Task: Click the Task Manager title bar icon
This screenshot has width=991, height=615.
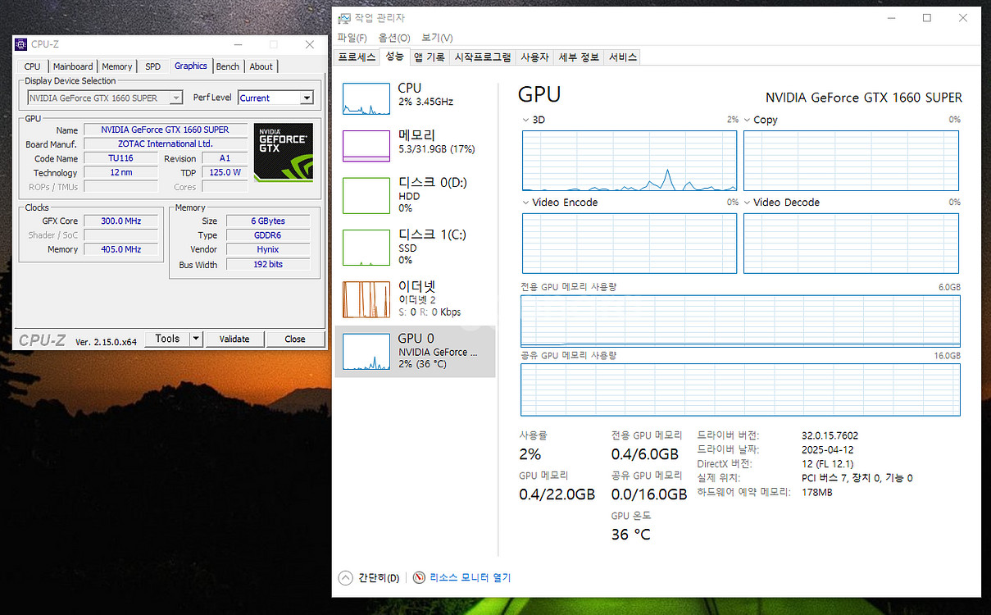Action: 344,18
